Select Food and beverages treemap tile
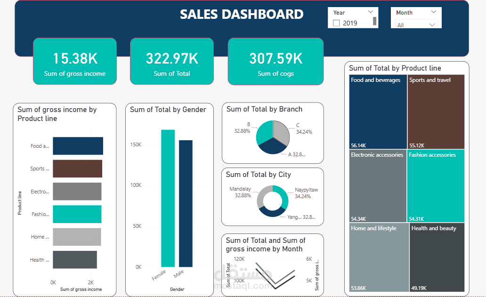 click(x=378, y=112)
